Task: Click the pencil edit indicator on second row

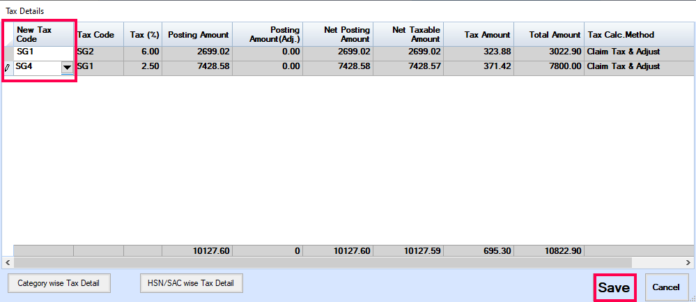Action: (7, 68)
